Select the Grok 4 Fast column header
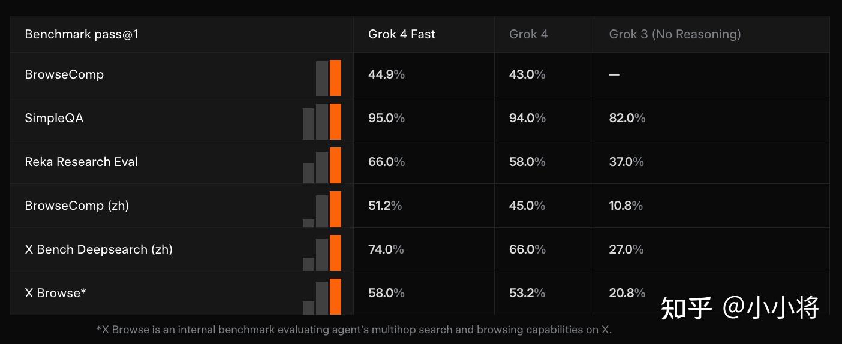The height and width of the screenshot is (344, 842). point(402,34)
